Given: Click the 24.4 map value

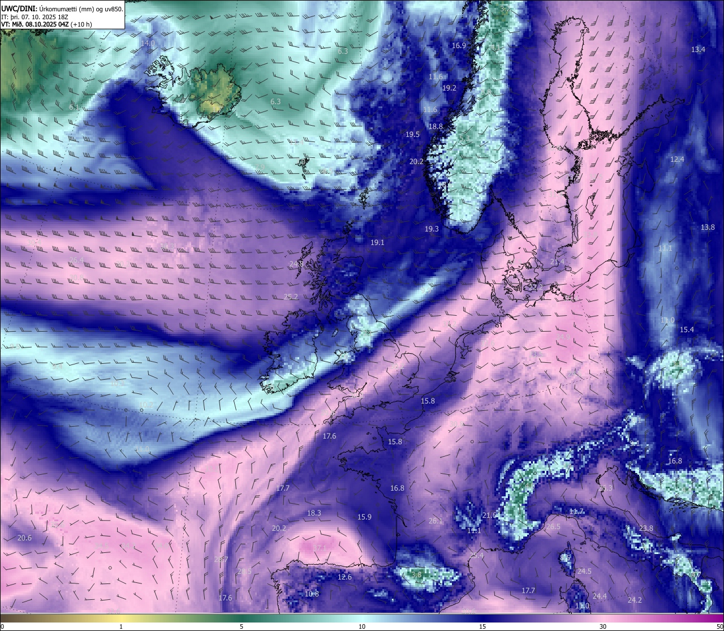Looking at the screenshot, I should (600, 596).
